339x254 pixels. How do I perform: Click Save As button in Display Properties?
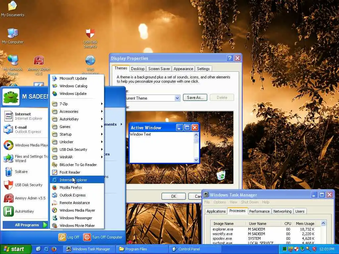[195, 98]
